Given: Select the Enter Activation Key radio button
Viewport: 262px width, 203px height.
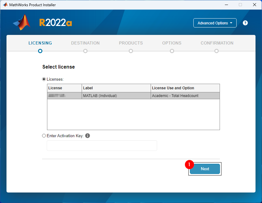Looking at the screenshot, I should point(44,136).
